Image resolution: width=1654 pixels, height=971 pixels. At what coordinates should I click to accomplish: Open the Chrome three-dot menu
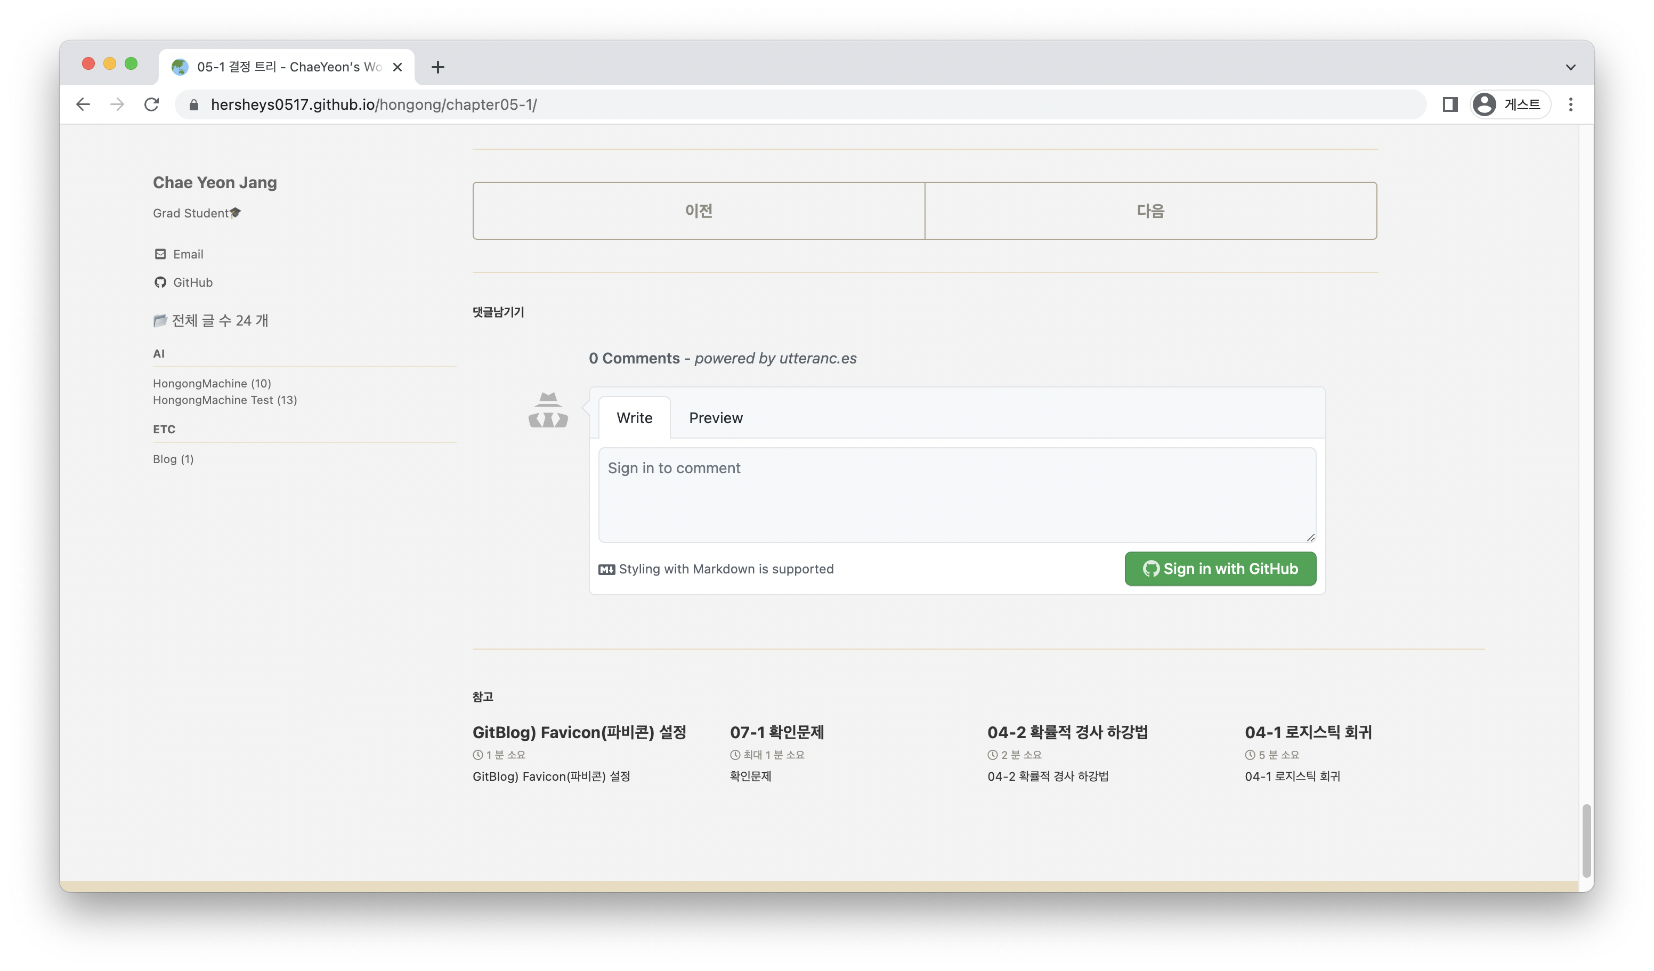point(1571,104)
